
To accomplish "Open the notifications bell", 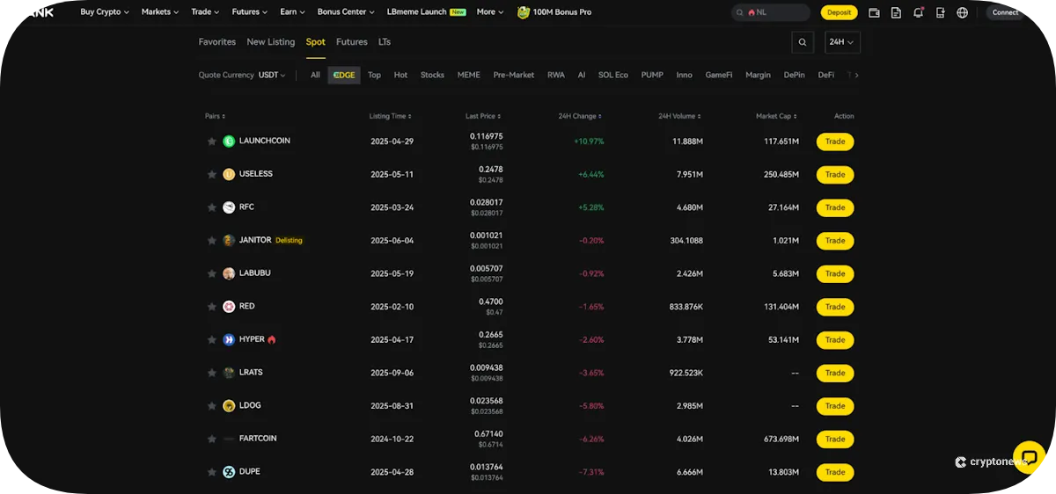I will tap(918, 13).
